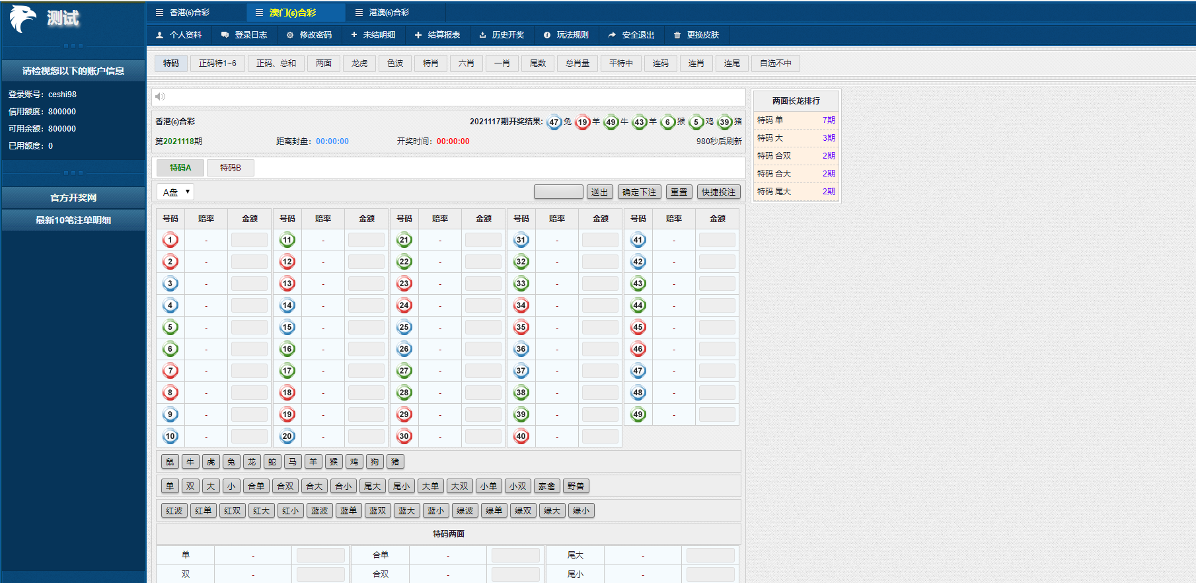
Task: Open the 正码特1~6 category
Action: pyautogui.click(x=217, y=63)
